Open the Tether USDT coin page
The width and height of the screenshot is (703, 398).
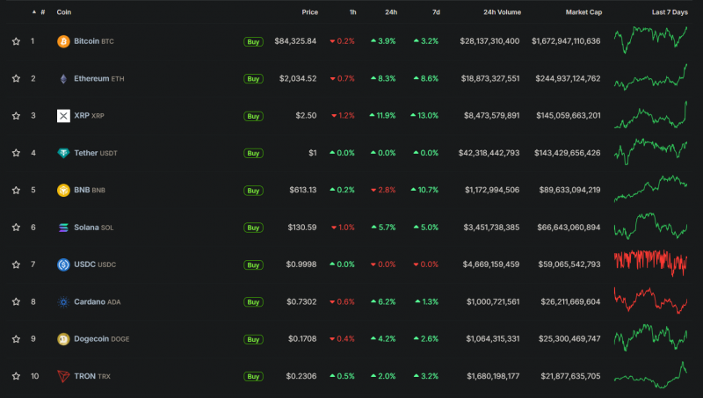[x=96, y=153]
